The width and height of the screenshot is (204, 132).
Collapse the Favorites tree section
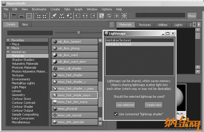pos(8,40)
